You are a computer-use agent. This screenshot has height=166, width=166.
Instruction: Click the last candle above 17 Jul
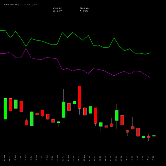click(154, 136)
